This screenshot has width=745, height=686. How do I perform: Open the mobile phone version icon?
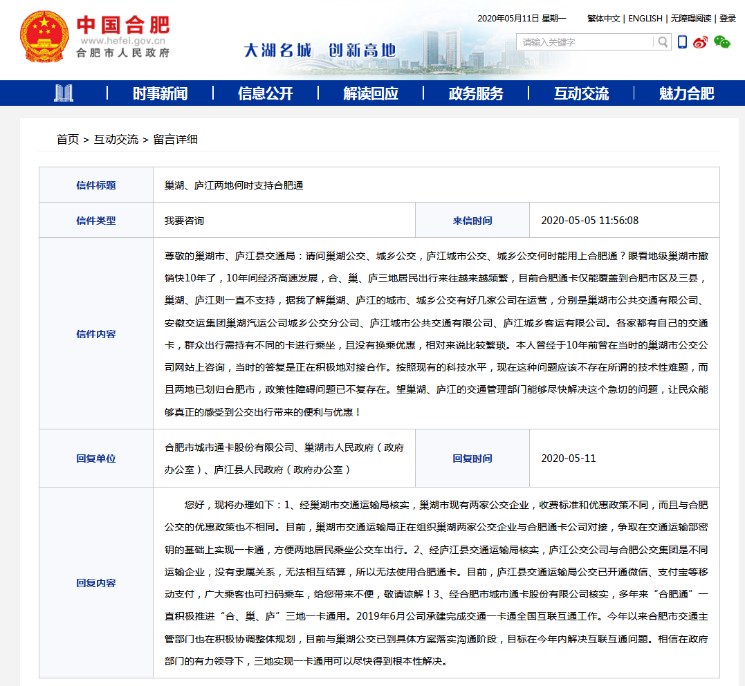click(x=682, y=41)
